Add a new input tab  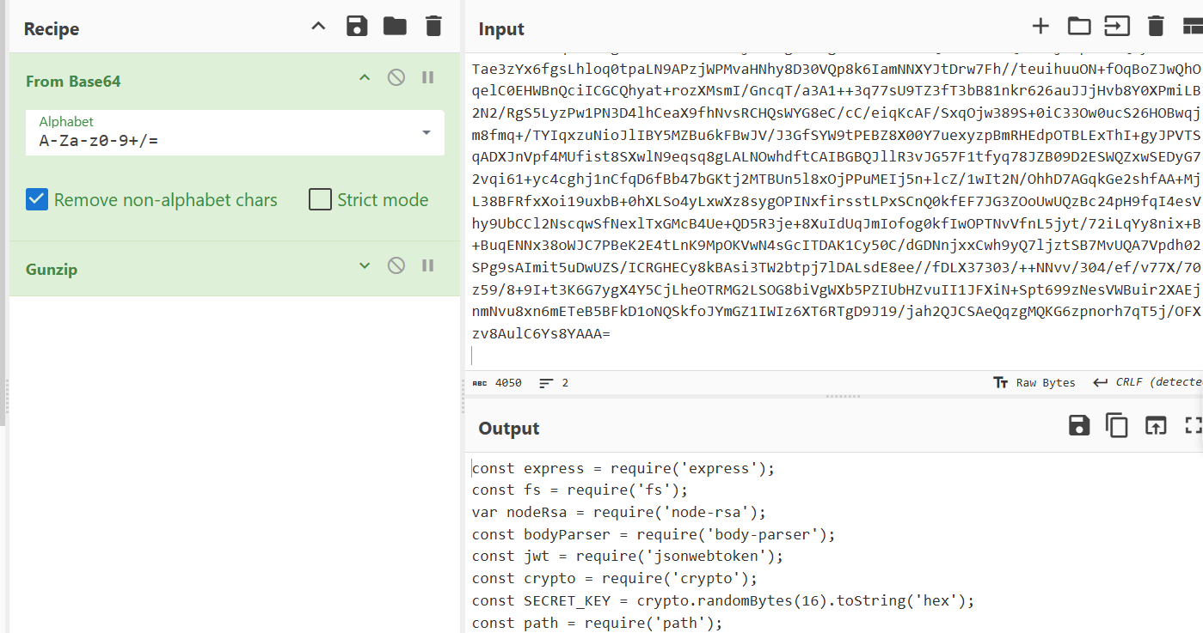pyautogui.click(x=1040, y=26)
